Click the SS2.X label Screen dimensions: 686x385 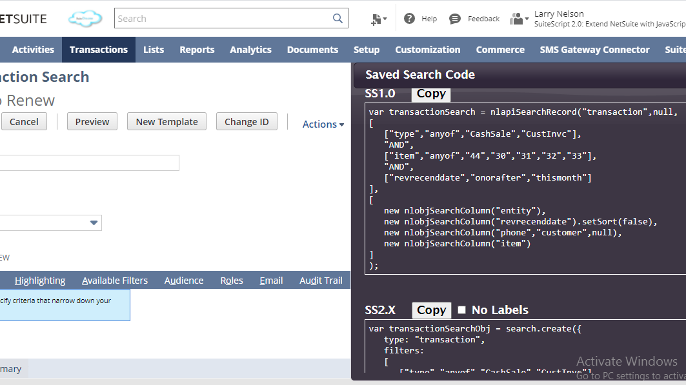tap(380, 310)
